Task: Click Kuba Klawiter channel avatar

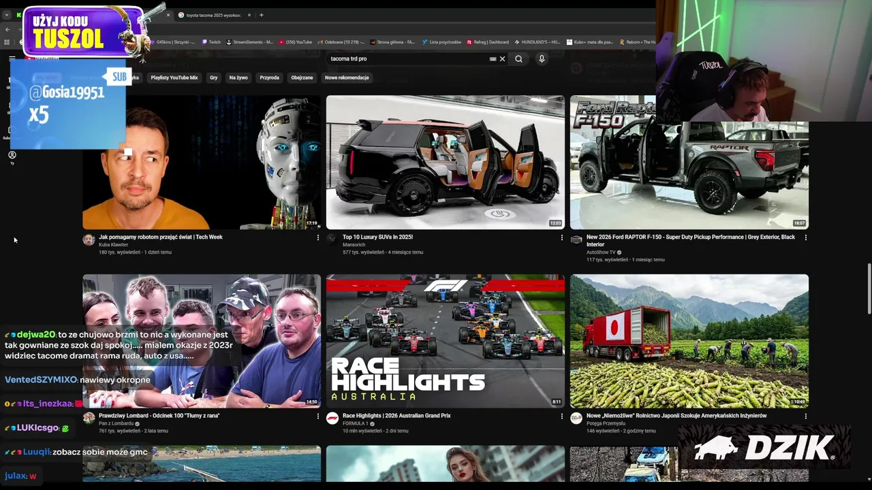Action: [89, 240]
